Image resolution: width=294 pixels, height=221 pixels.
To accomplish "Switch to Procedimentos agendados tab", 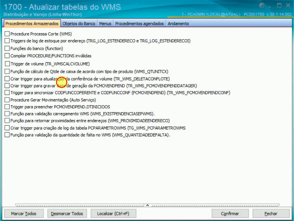I will point(140,24).
